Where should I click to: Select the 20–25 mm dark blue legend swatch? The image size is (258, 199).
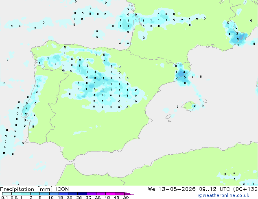pyautogui.click(x=73, y=194)
